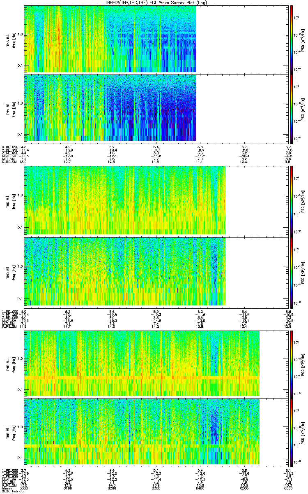Click the X_RE_GSE row label below THA panels

10,147
